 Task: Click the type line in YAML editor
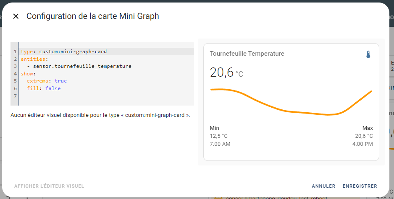[x=106, y=52]
